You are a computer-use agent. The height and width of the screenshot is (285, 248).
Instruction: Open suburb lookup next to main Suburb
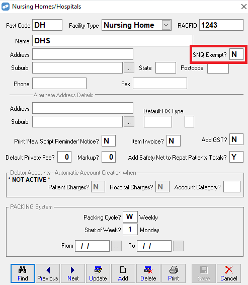(x=129, y=68)
